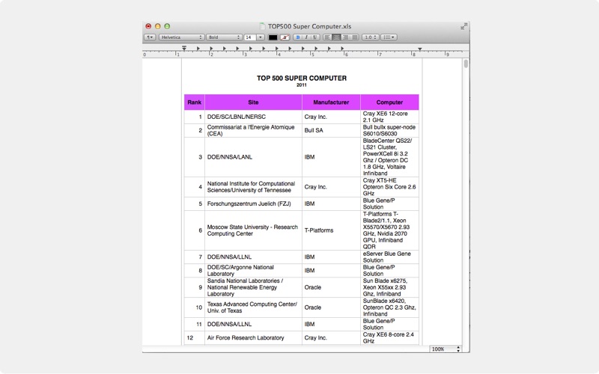Click the right margin marker on the ruler
The height and width of the screenshot is (374, 599).
420,49
